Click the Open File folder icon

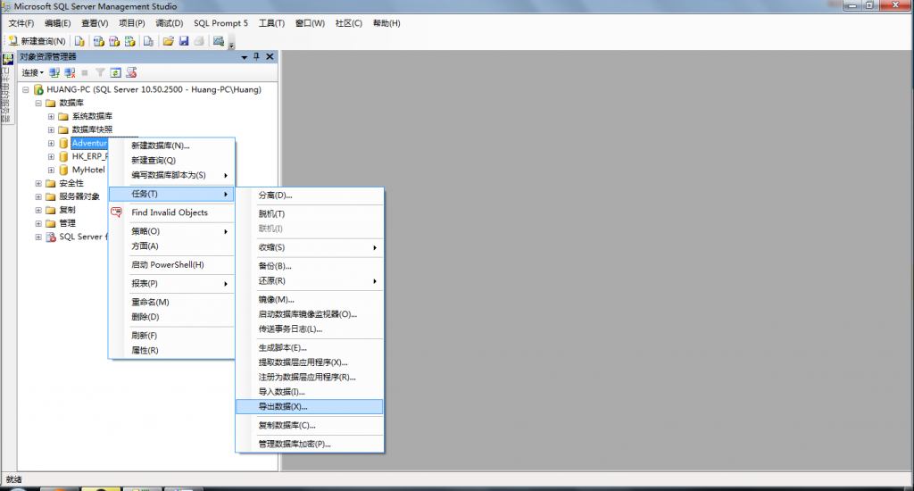(x=168, y=41)
